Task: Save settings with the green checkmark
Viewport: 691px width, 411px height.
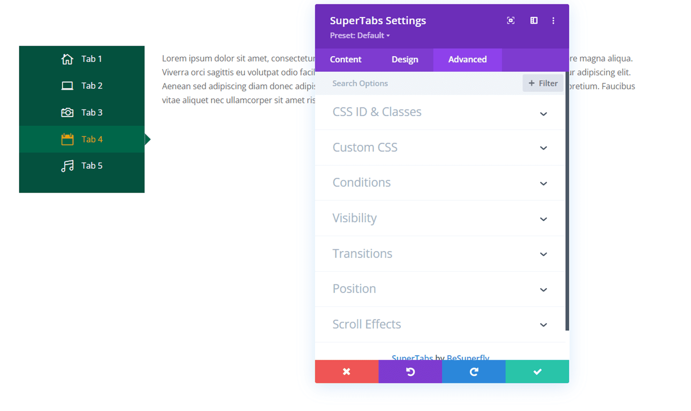Action: [537, 372]
